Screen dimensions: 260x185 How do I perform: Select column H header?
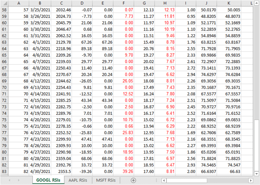165,3
